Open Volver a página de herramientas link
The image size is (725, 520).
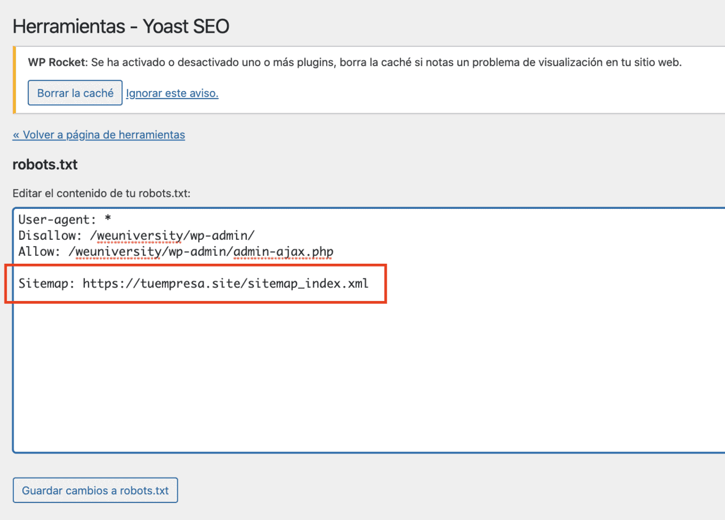coord(99,135)
